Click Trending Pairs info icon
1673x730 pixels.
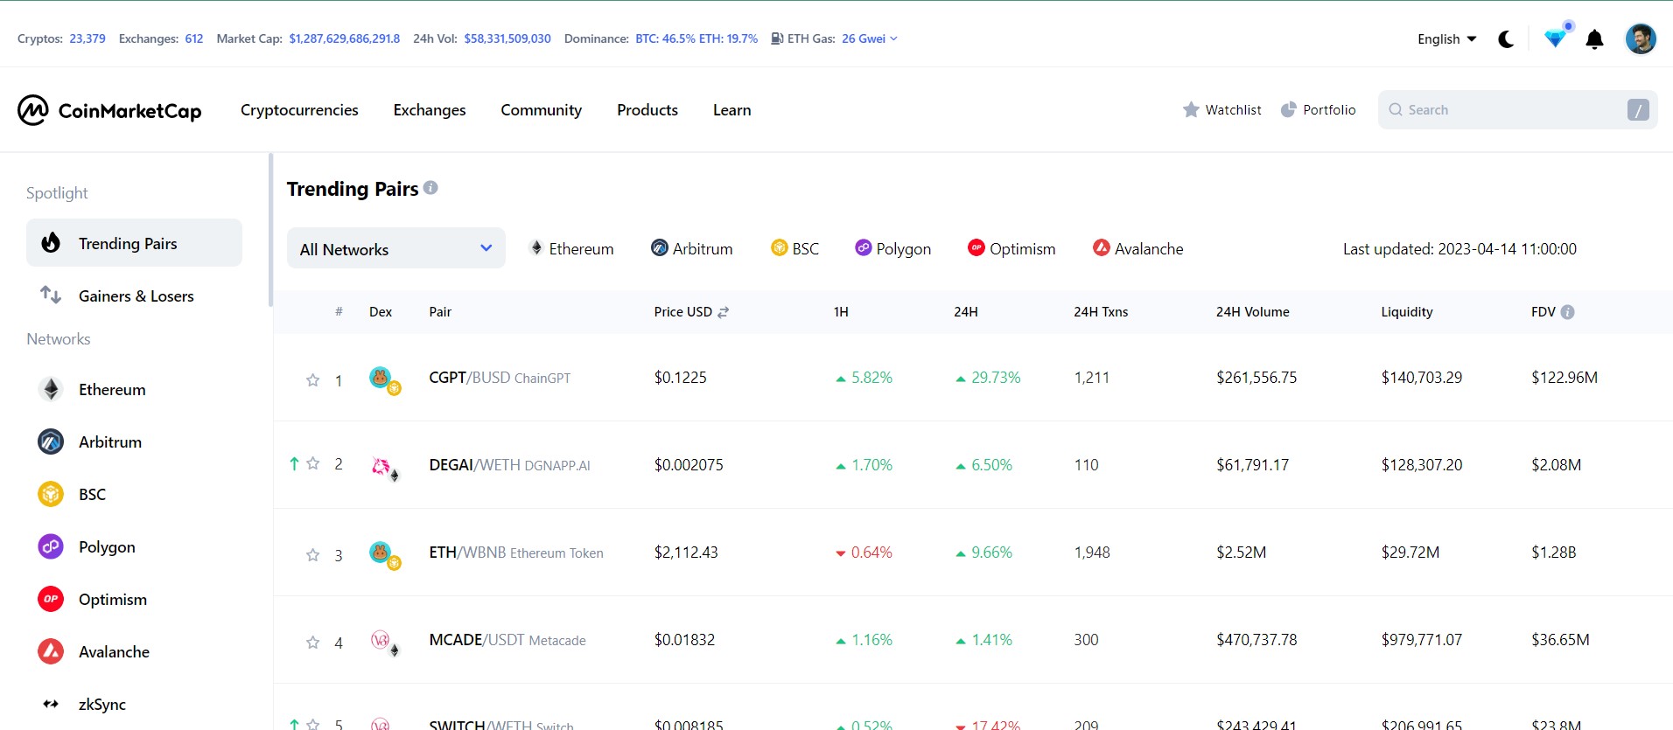[430, 188]
